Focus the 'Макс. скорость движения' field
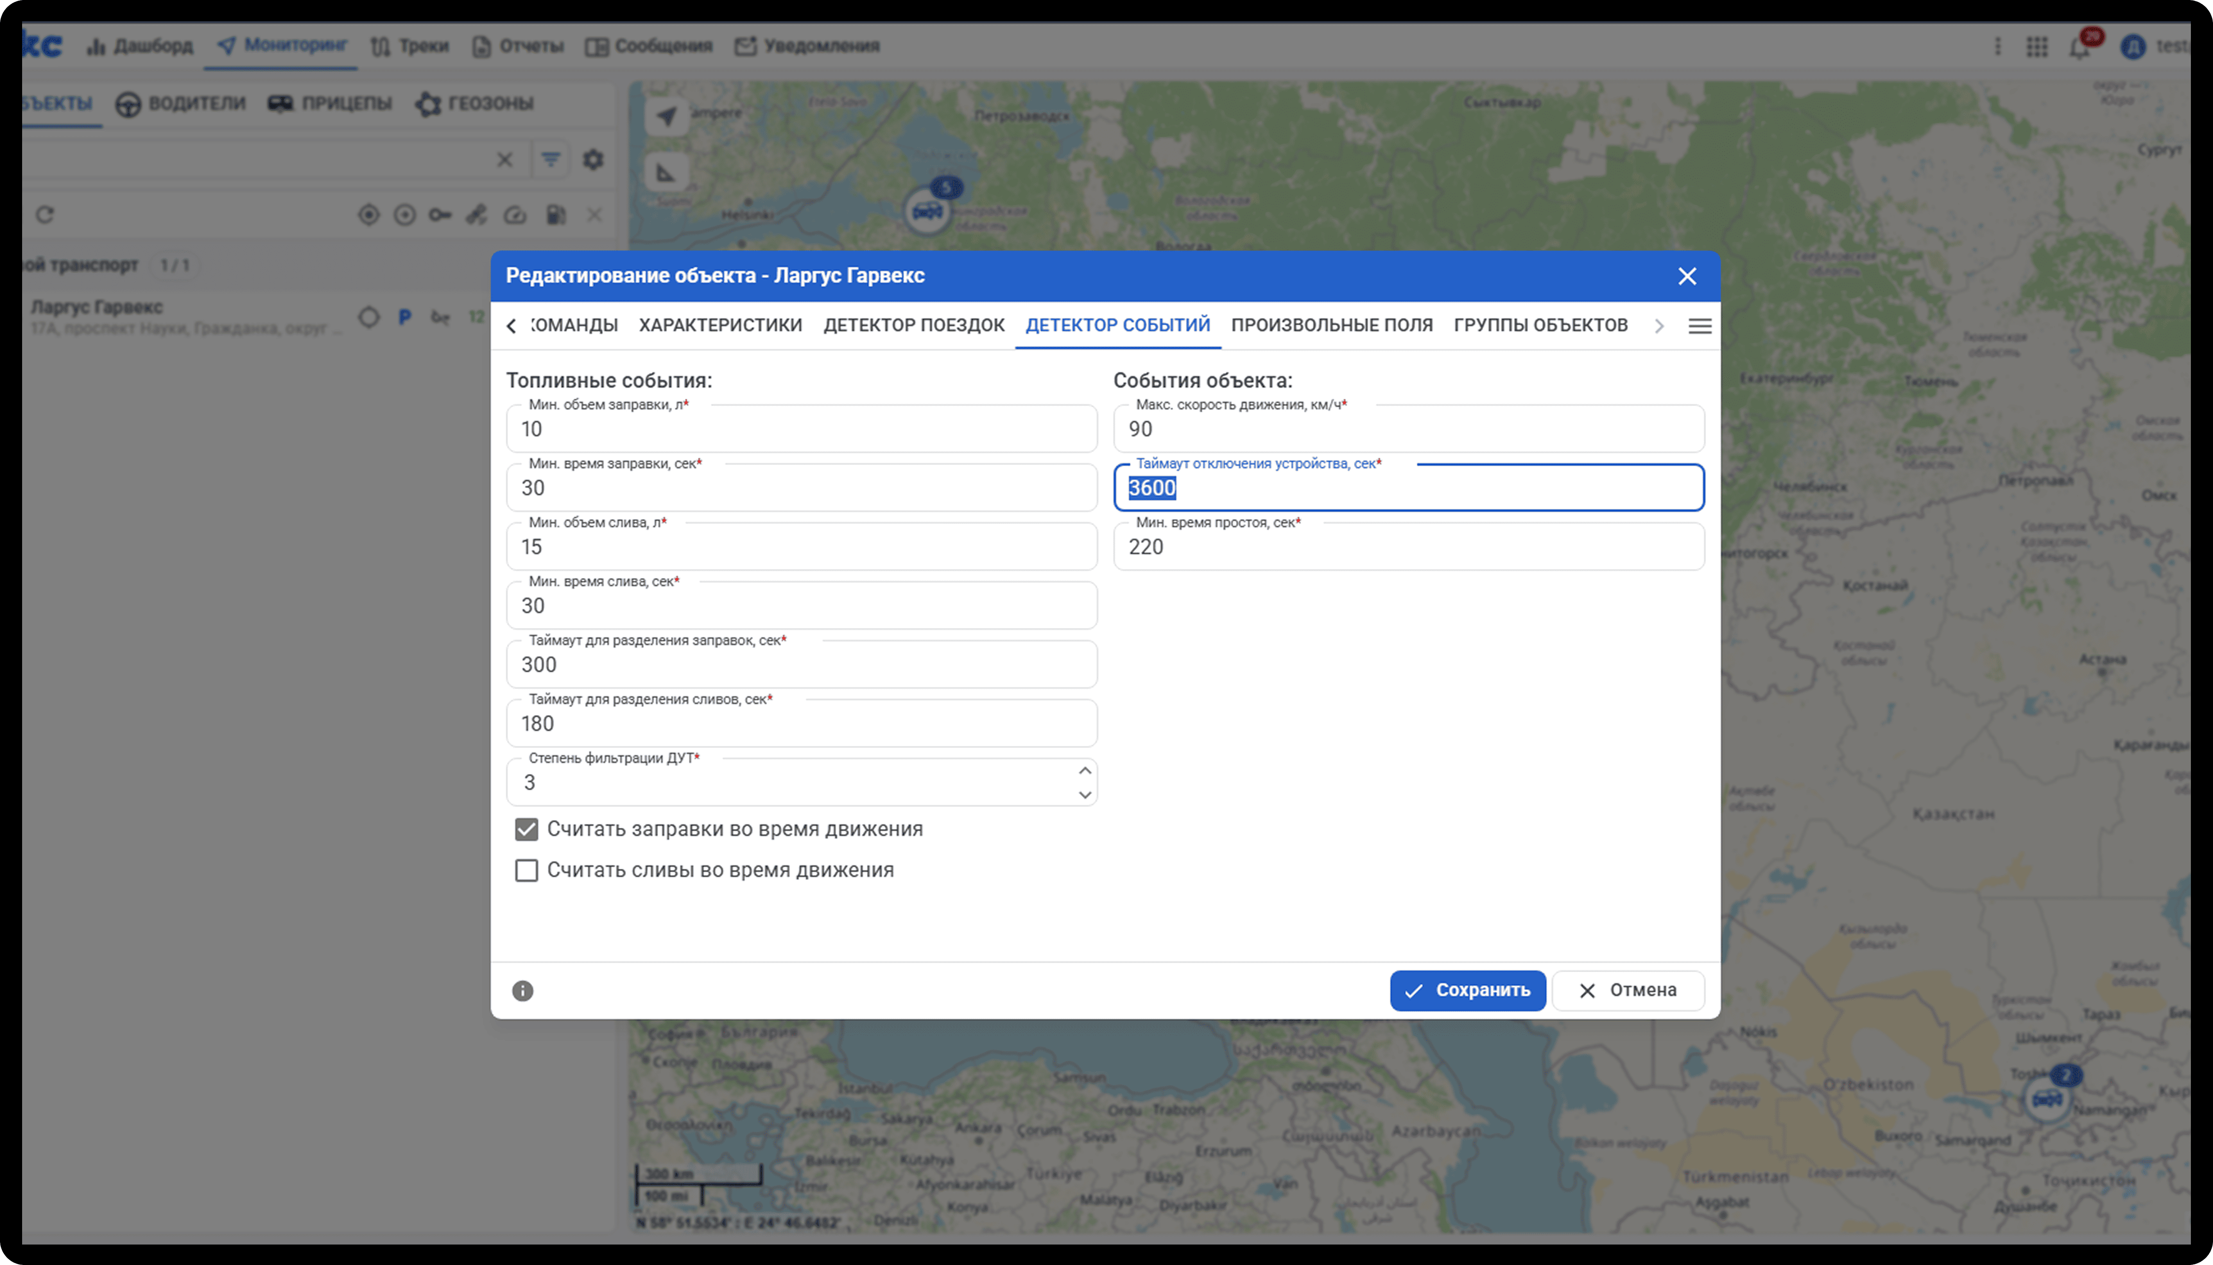Screen dimensions: 2213x1265 point(1408,428)
